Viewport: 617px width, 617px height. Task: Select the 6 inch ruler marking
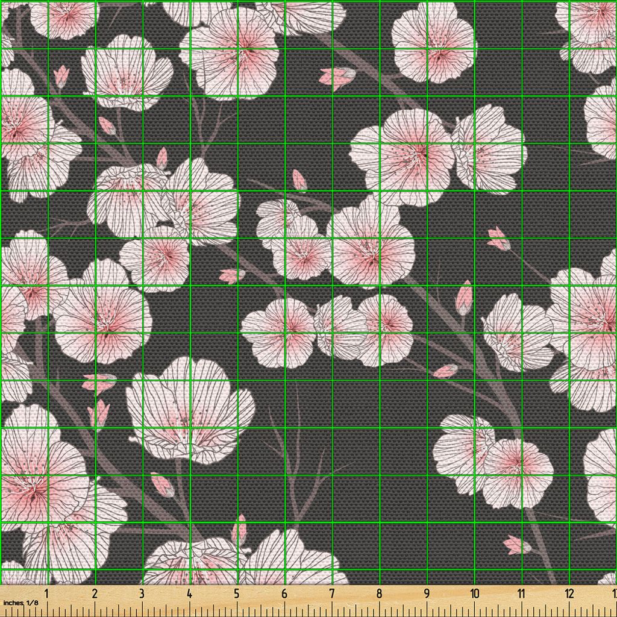[x=284, y=594]
